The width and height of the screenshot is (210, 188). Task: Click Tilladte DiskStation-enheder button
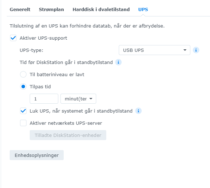click(x=68, y=135)
